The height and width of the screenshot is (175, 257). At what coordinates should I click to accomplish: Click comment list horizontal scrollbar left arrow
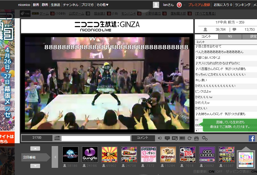coord(196,131)
